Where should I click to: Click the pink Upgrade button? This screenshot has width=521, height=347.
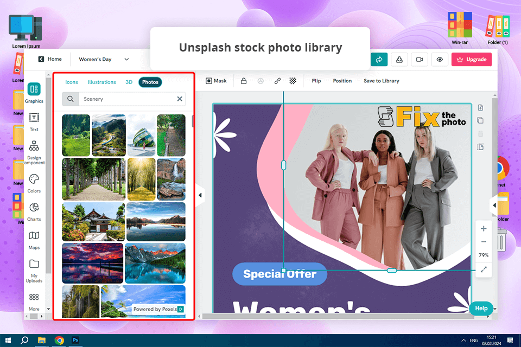pyautogui.click(x=472, y=60)
